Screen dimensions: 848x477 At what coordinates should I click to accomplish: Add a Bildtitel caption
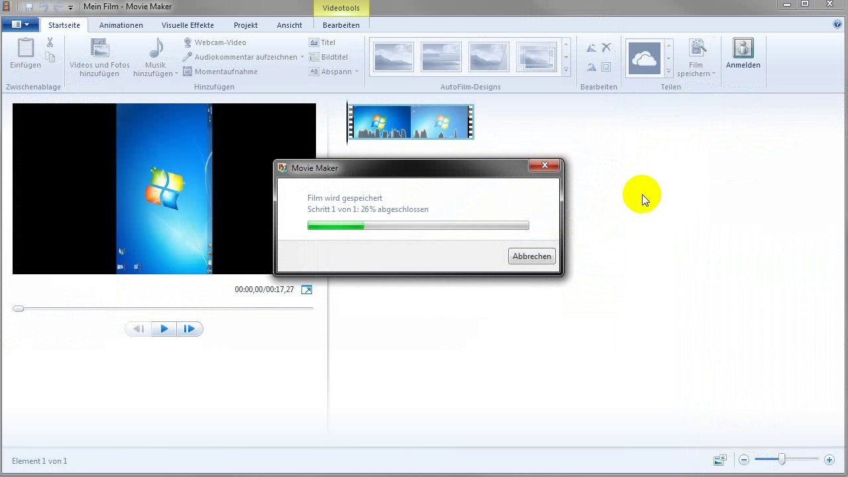pyautogui.click(x=329, y=57)
